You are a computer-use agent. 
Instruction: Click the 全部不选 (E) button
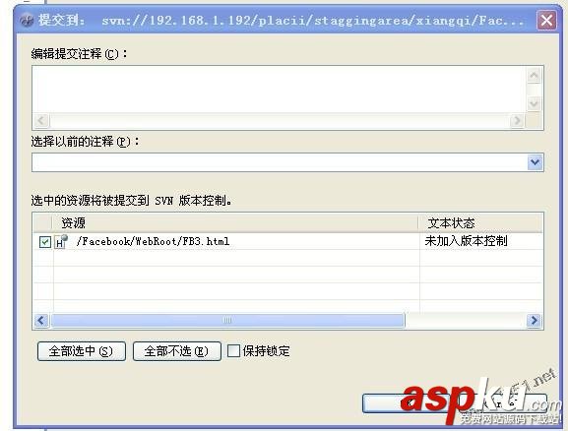pyautogui.click(x=177, y=351)
